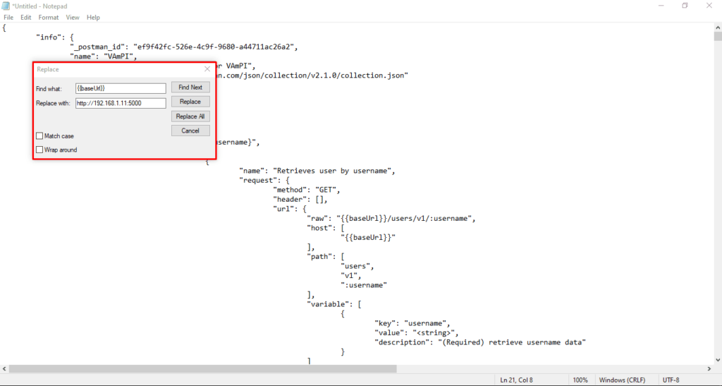Image resolution: width=722 pixels, height=386 pixels.
Task: Open the Format menu
Action: coord(49,18)
